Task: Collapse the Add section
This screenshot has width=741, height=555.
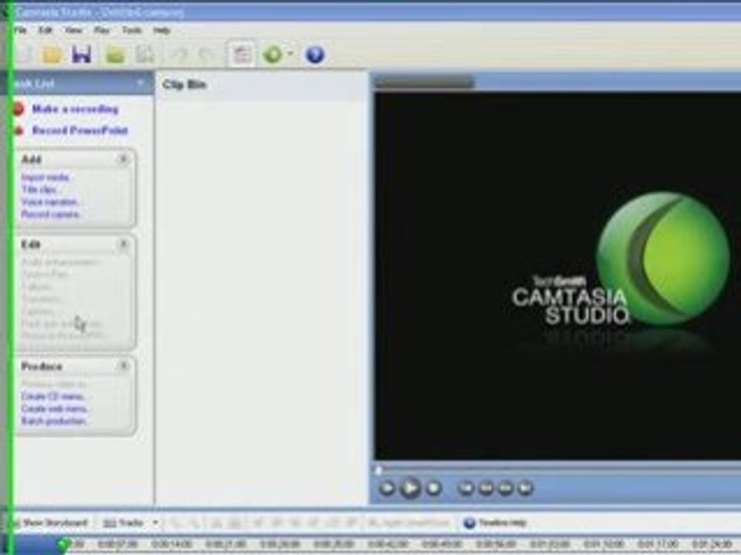Action: pyautogui.click(x=123, y=159)
